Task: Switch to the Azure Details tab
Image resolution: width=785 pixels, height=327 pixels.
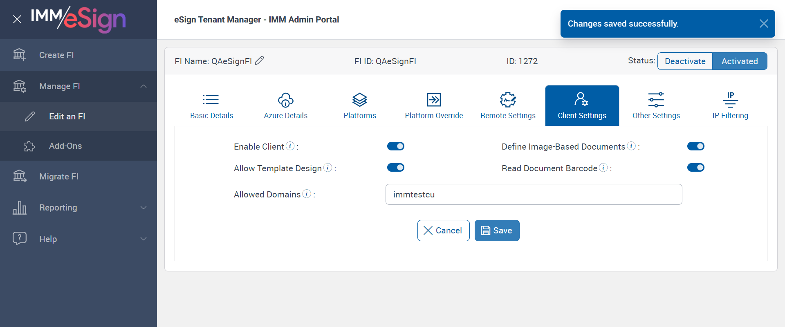Action: click(x=285, y=105)
